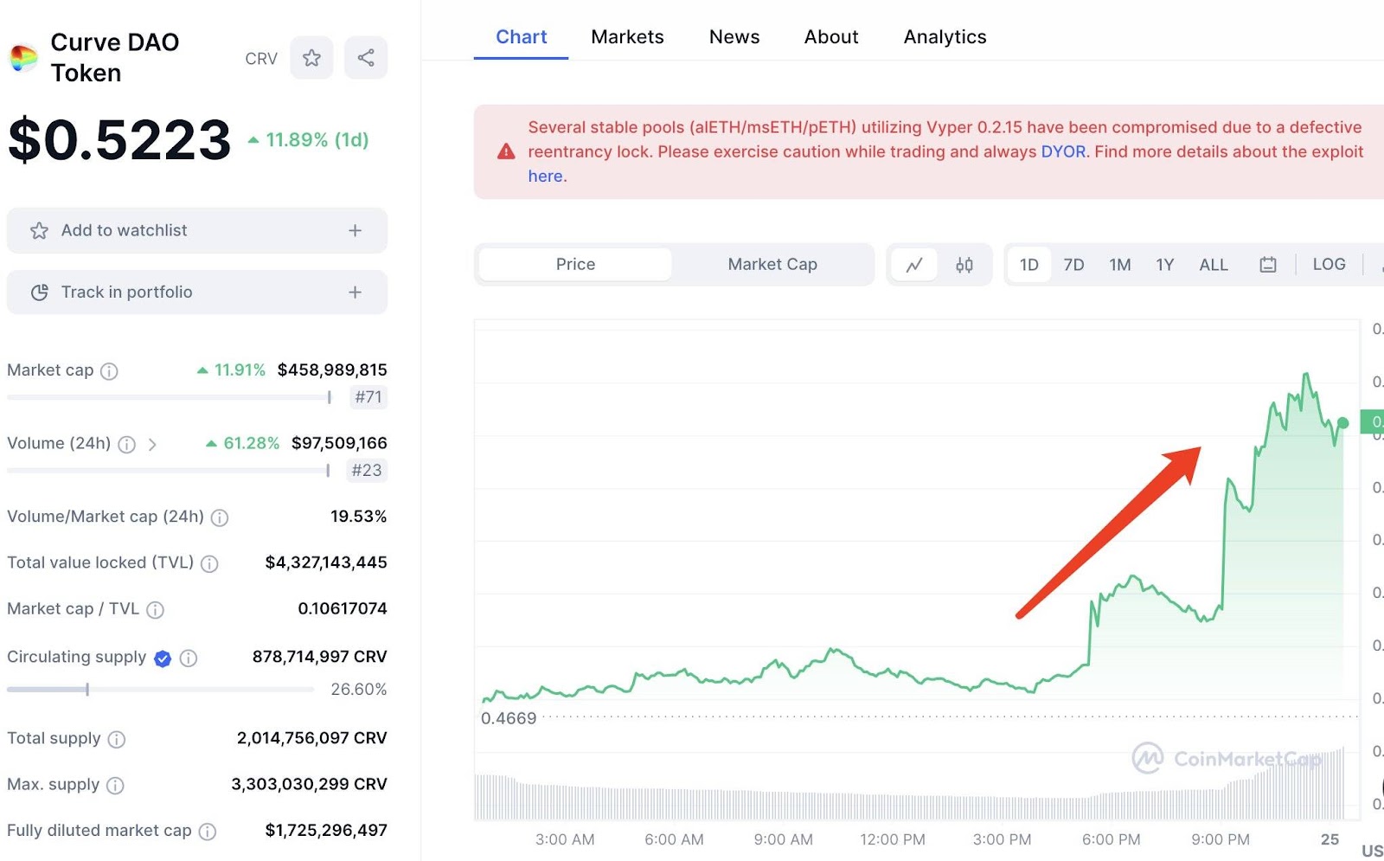Follow the 'here' exploit details link

point(545,177)
